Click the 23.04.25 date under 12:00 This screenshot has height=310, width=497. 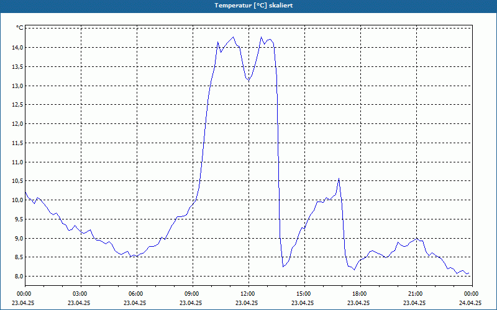(x=247, y=303)
